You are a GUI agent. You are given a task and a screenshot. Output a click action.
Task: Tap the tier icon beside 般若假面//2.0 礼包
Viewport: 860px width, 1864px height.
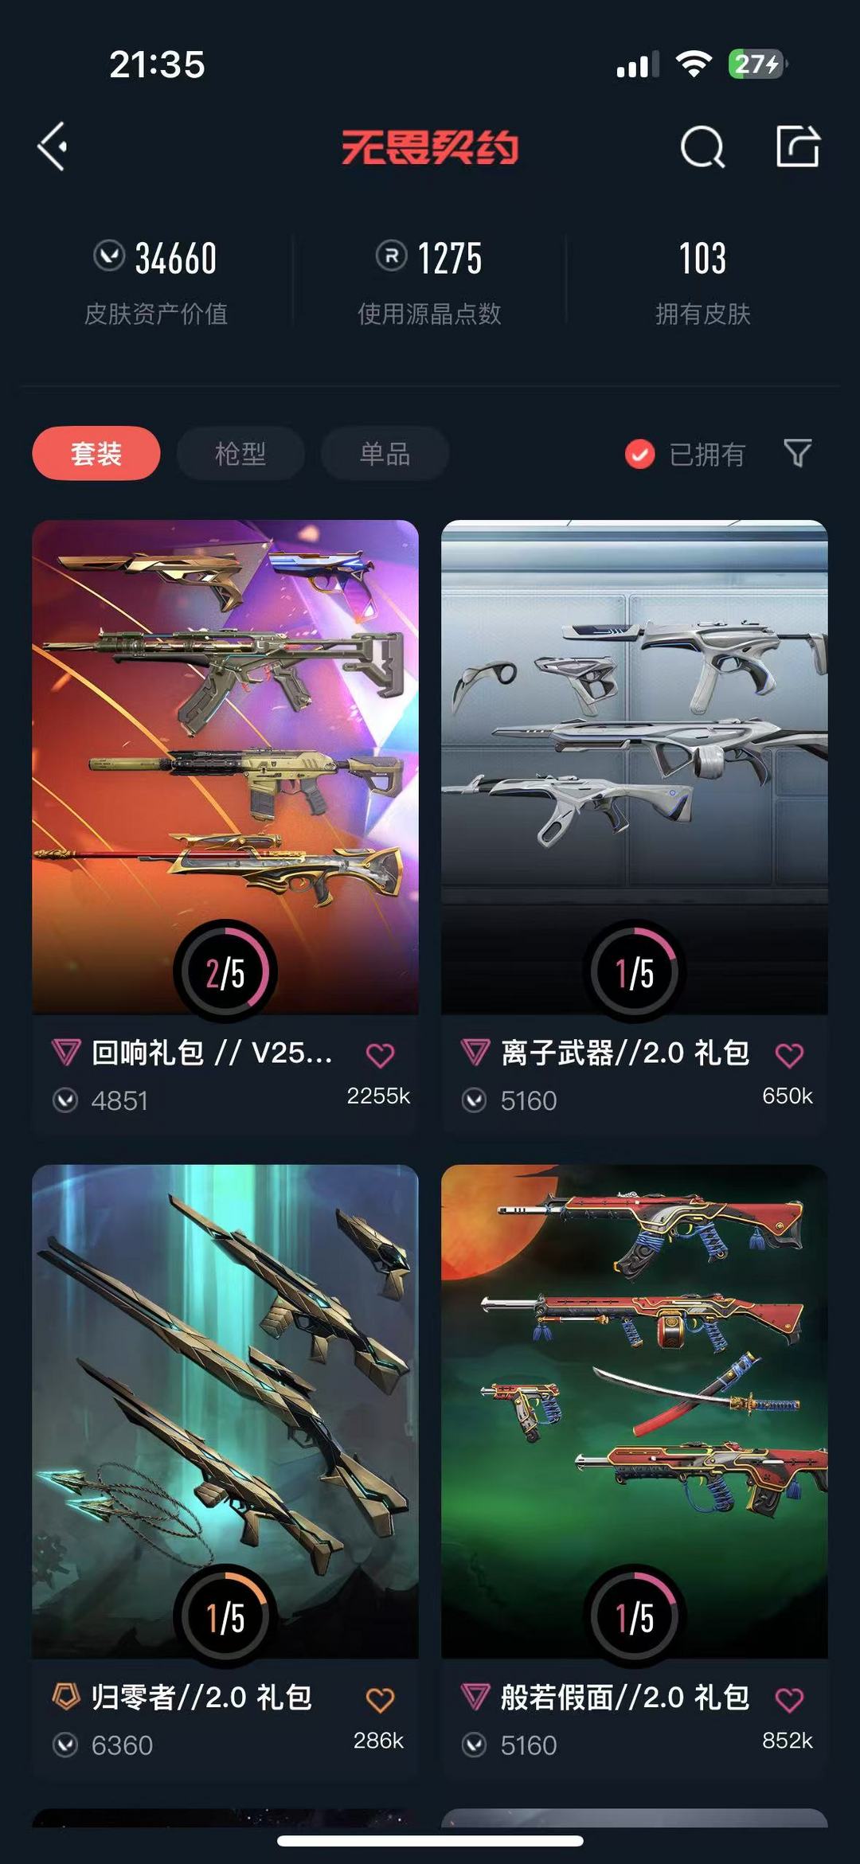[475, 1697]
